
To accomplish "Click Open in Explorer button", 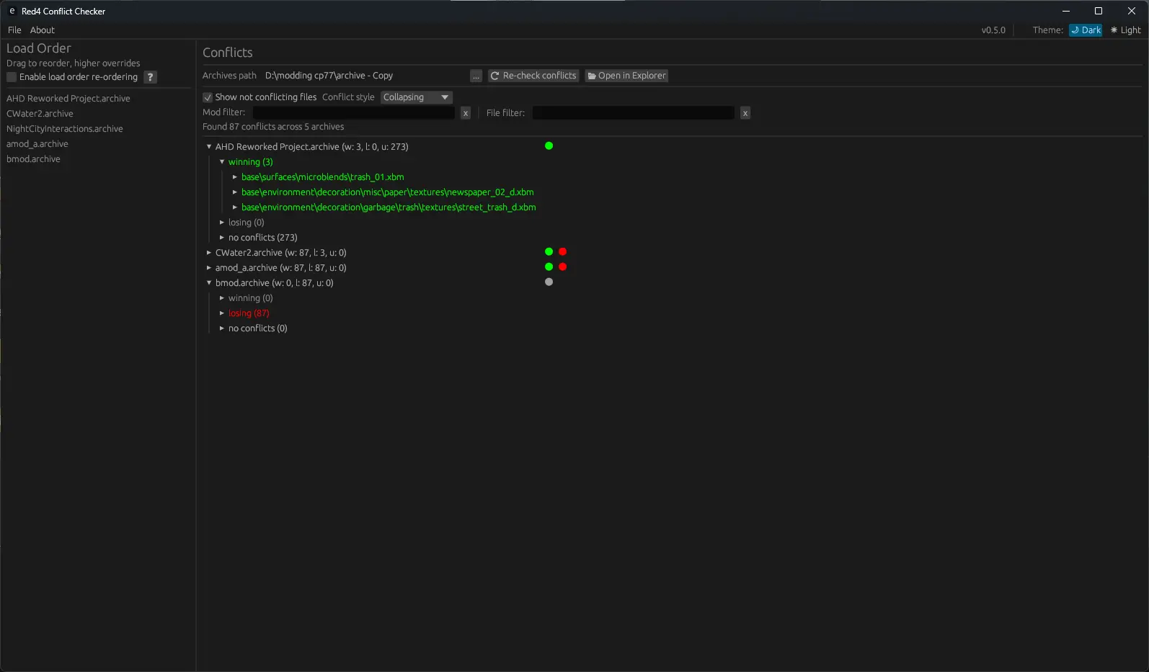I will click(x=626, y=76).
